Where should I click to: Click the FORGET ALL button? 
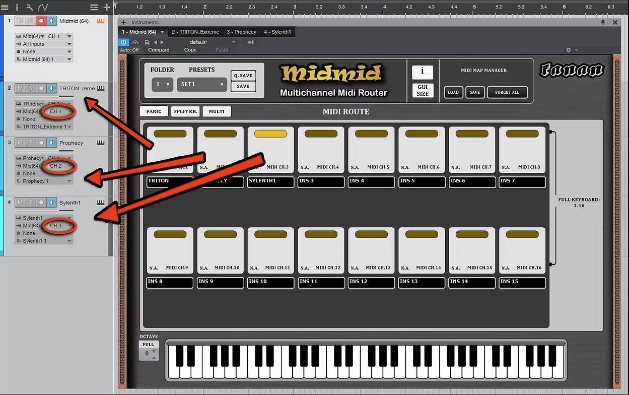(x=507, y=92)
